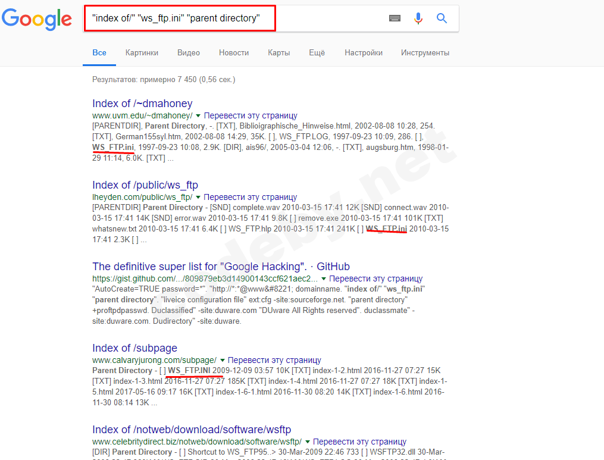Expand arrow next to lheyden.com URL

198,197
